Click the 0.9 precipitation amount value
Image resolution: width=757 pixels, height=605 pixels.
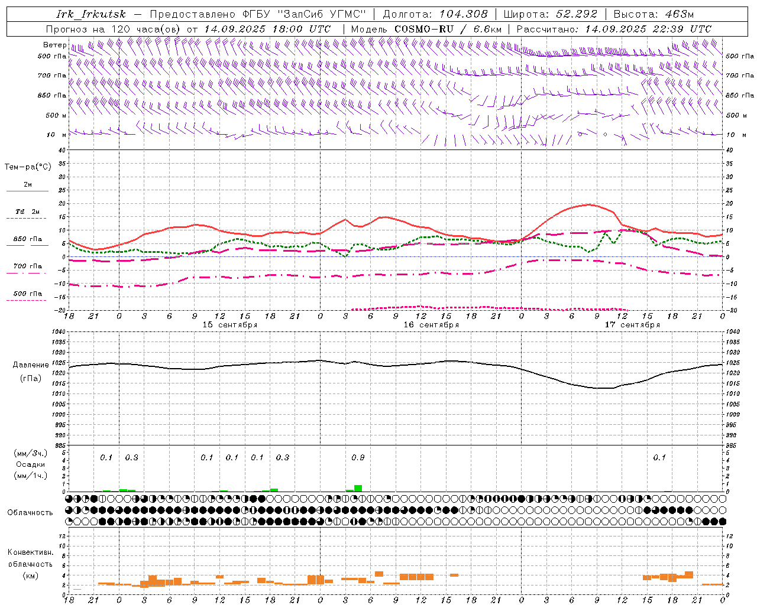358,458
